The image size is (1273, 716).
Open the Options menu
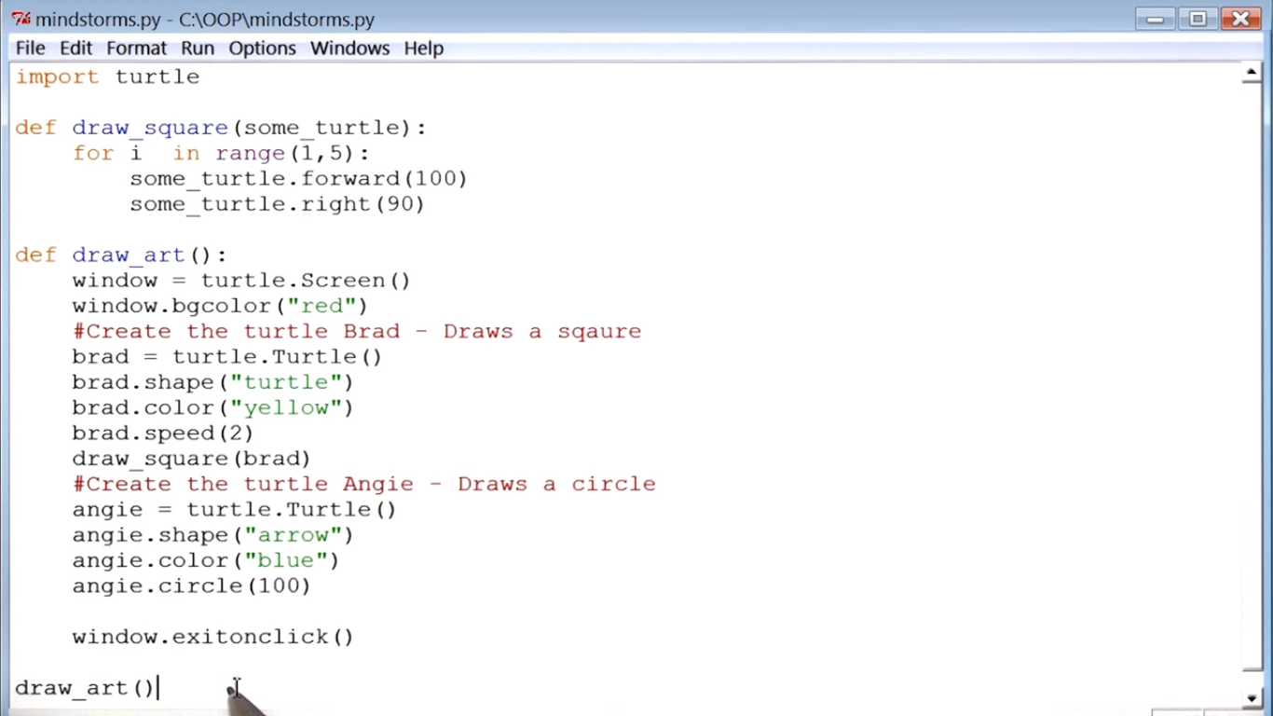click(x=262, y=48)
